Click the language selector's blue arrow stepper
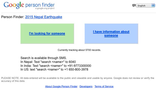The width and height of the screenshot is (156, 98). (x=153, y=5)
